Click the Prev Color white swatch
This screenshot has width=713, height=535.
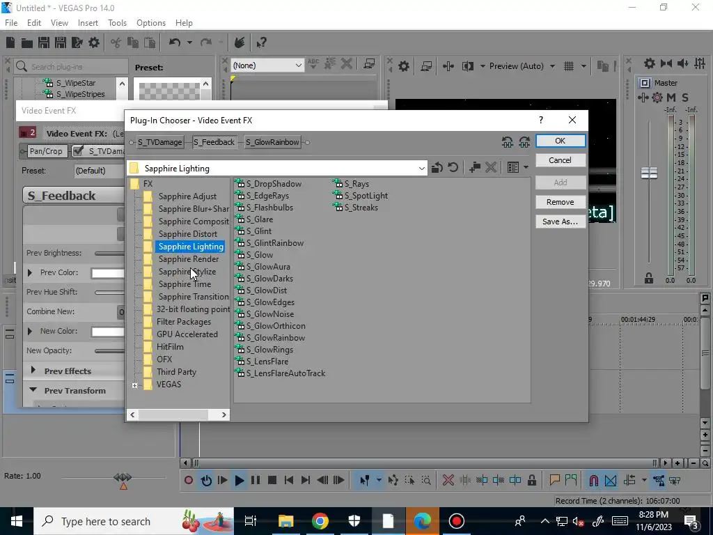(108, 273)
